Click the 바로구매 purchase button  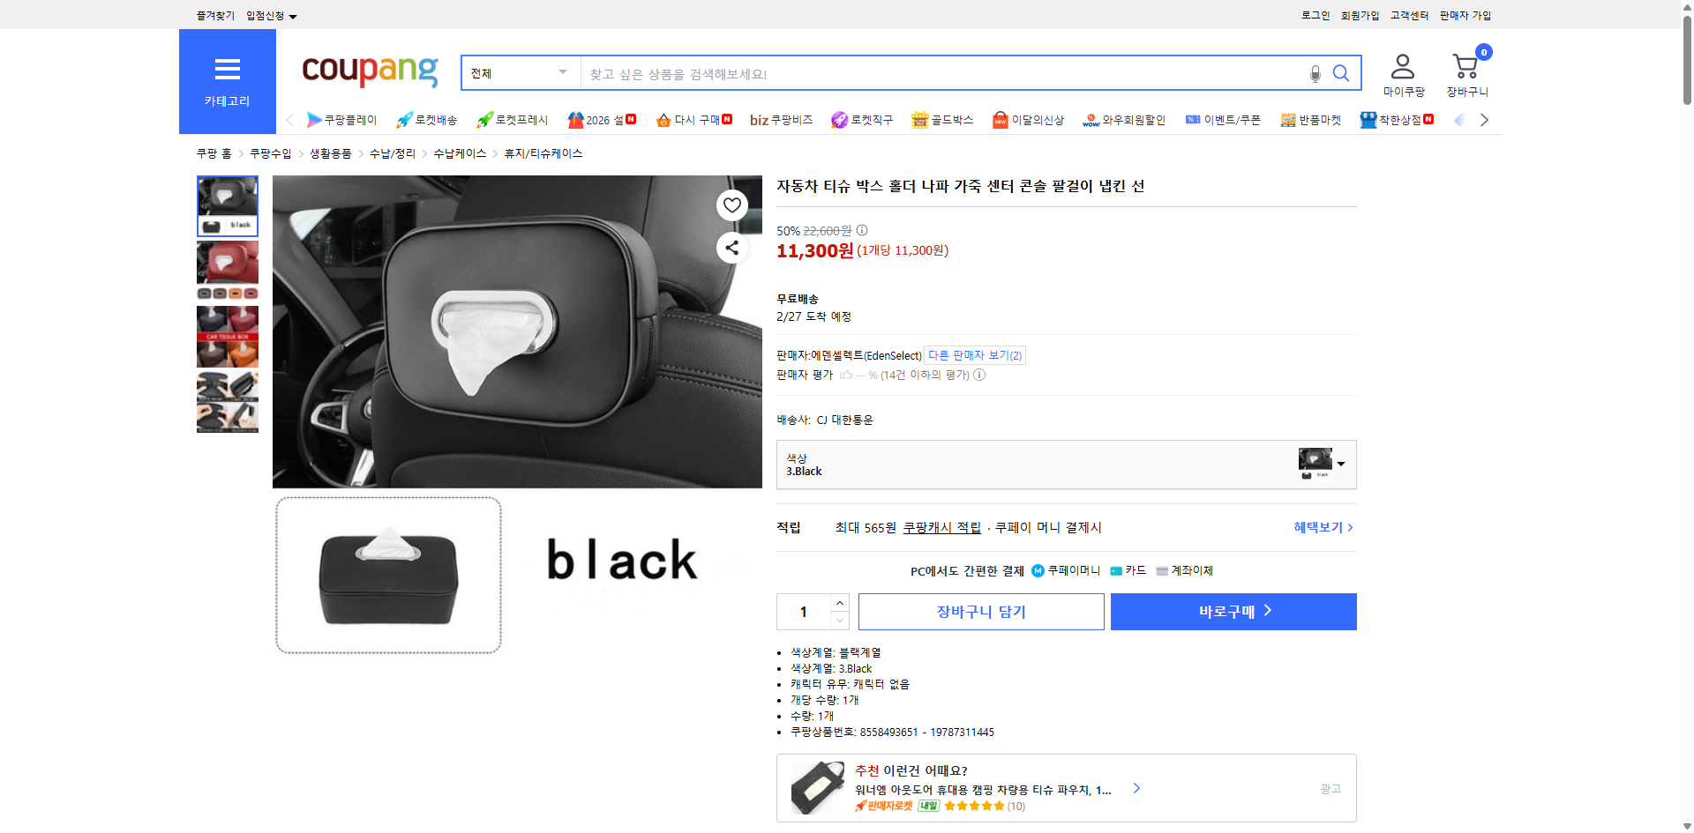click(x=1233, y=611)
